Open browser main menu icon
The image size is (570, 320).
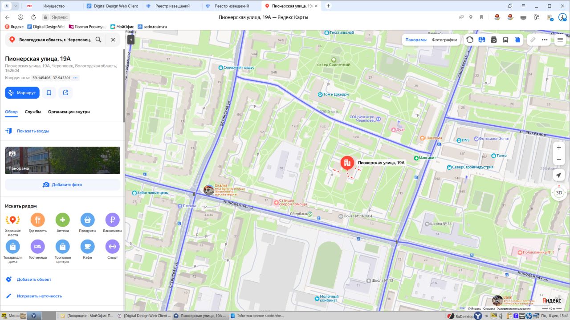pos(524,6)
